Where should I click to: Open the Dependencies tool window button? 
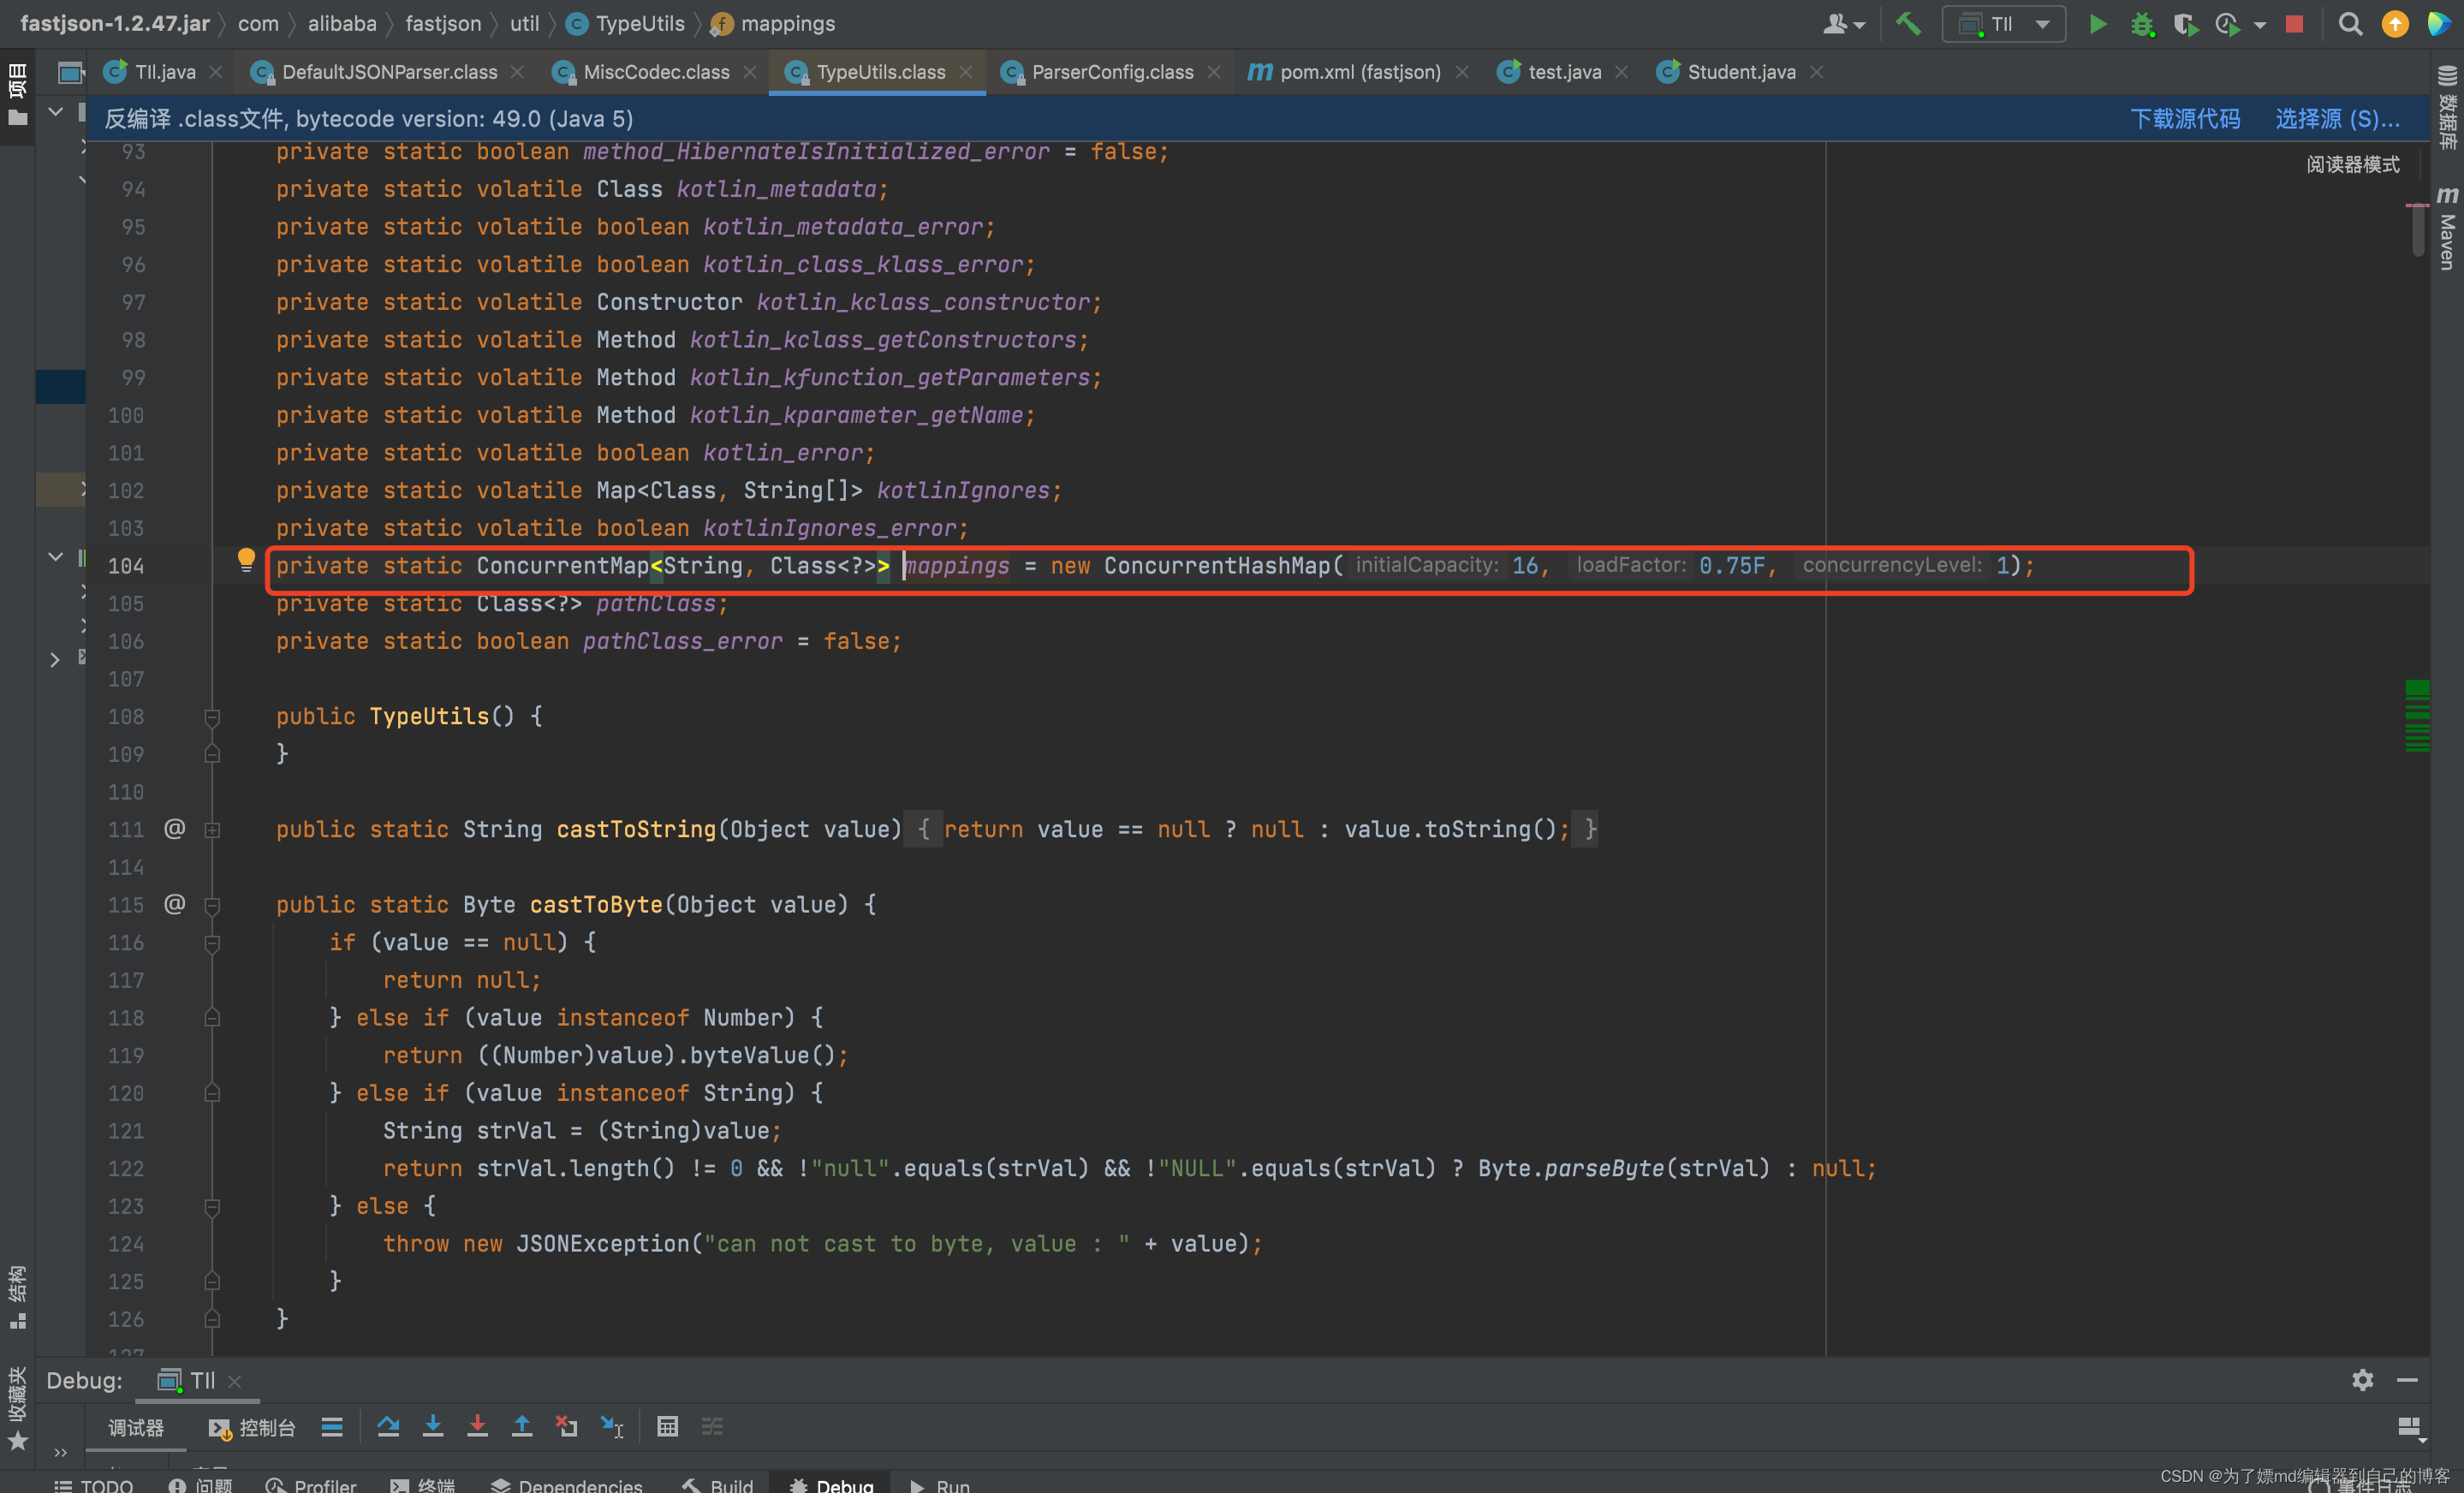pyautogui.click(x=567, y=1484)
